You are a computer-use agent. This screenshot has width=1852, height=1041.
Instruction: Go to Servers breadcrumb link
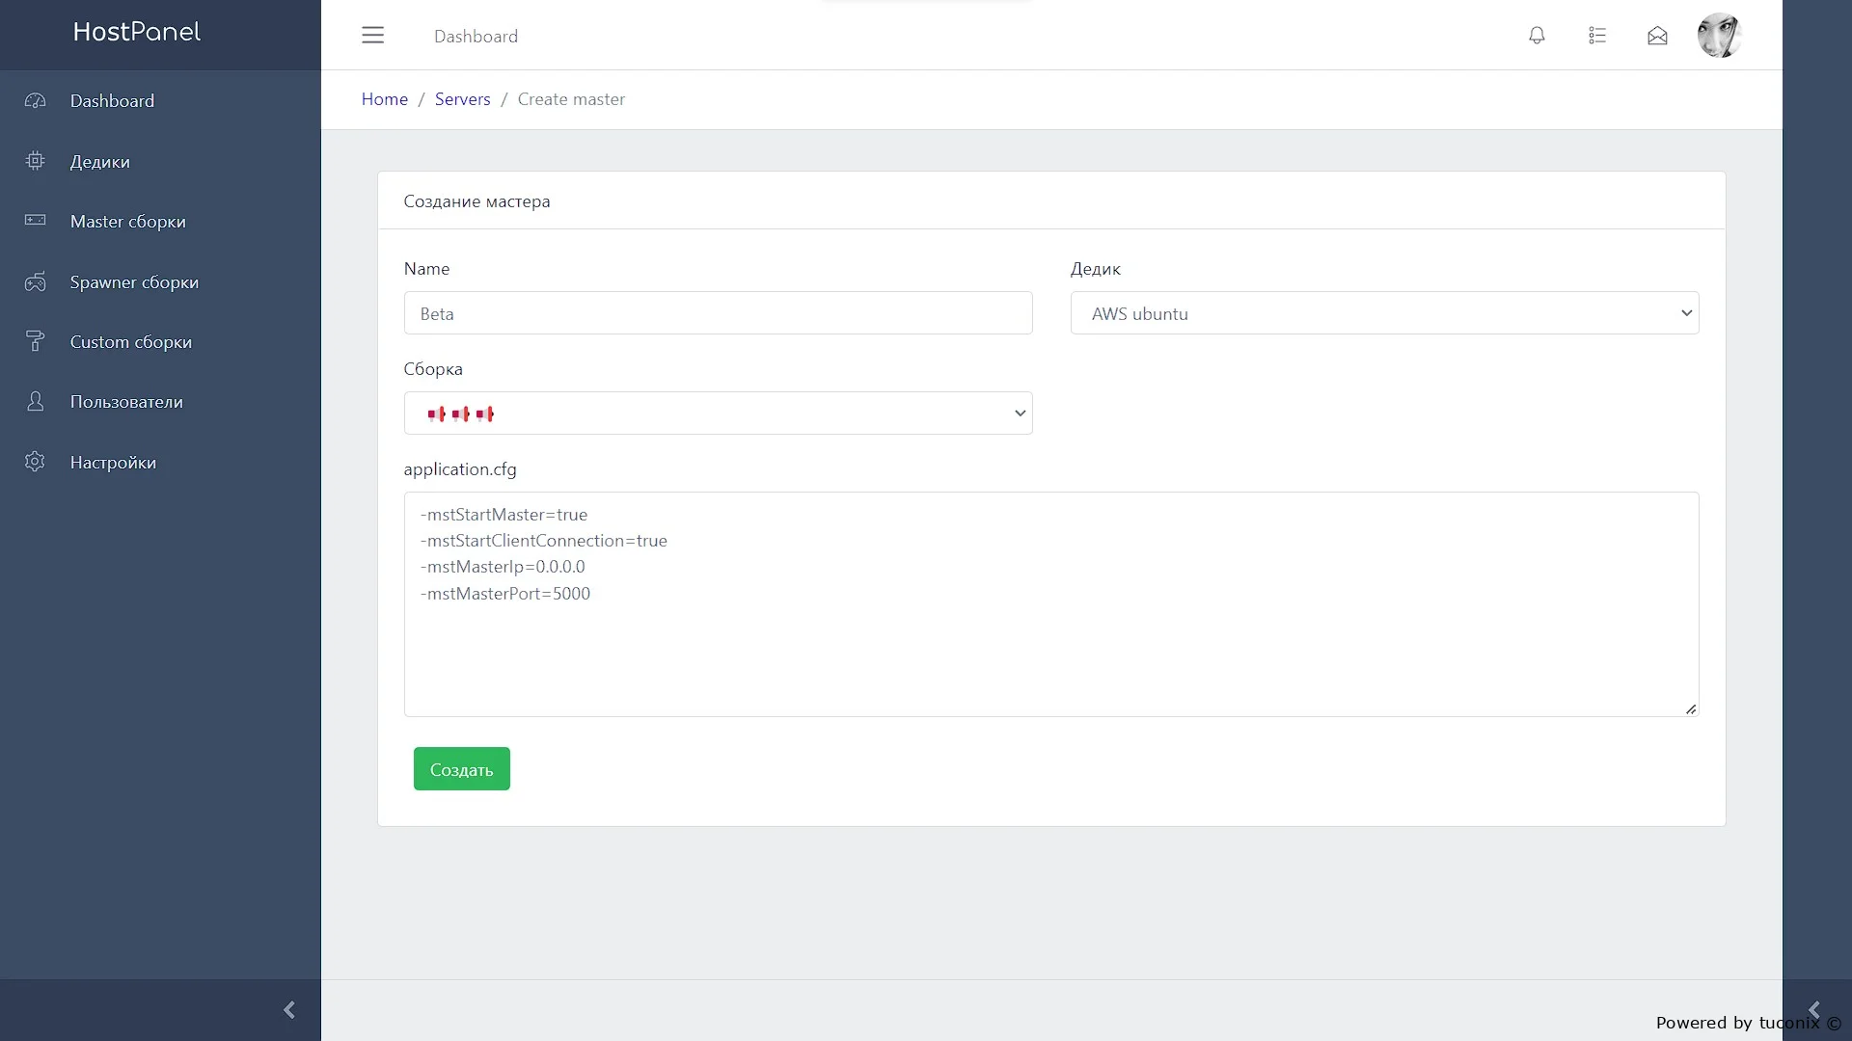[462, 99]
